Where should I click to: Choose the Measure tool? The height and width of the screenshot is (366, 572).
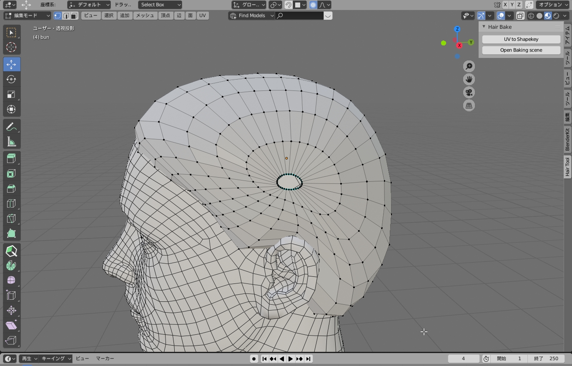[x=11, y=142]
